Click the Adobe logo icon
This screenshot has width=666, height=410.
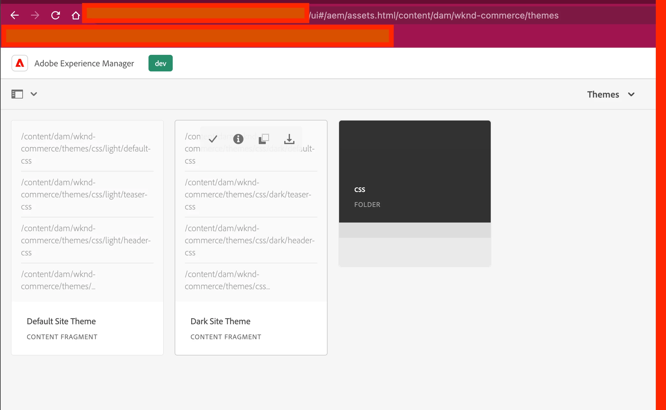coord(20,63)
